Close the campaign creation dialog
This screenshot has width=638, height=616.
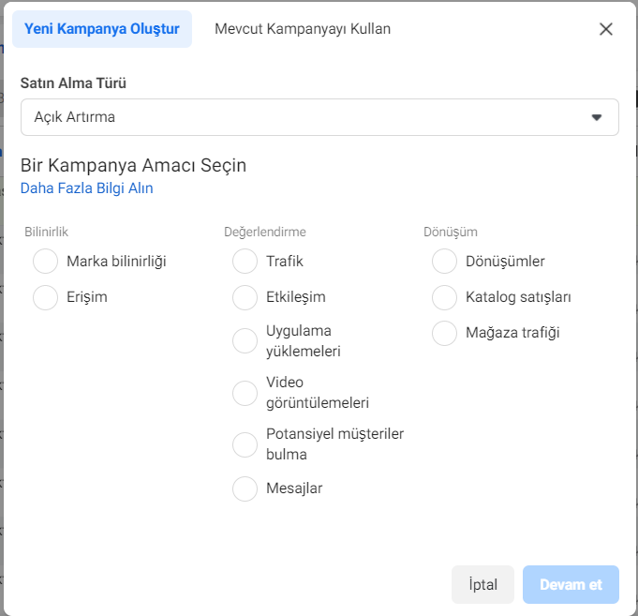[x=606, y=29]
